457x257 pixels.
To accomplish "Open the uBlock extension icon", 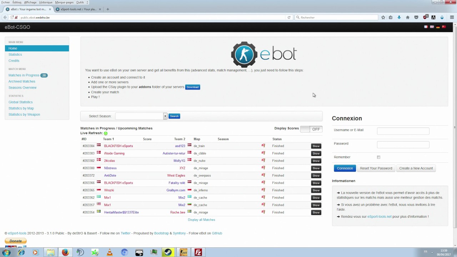I will (x=425, y=17).
